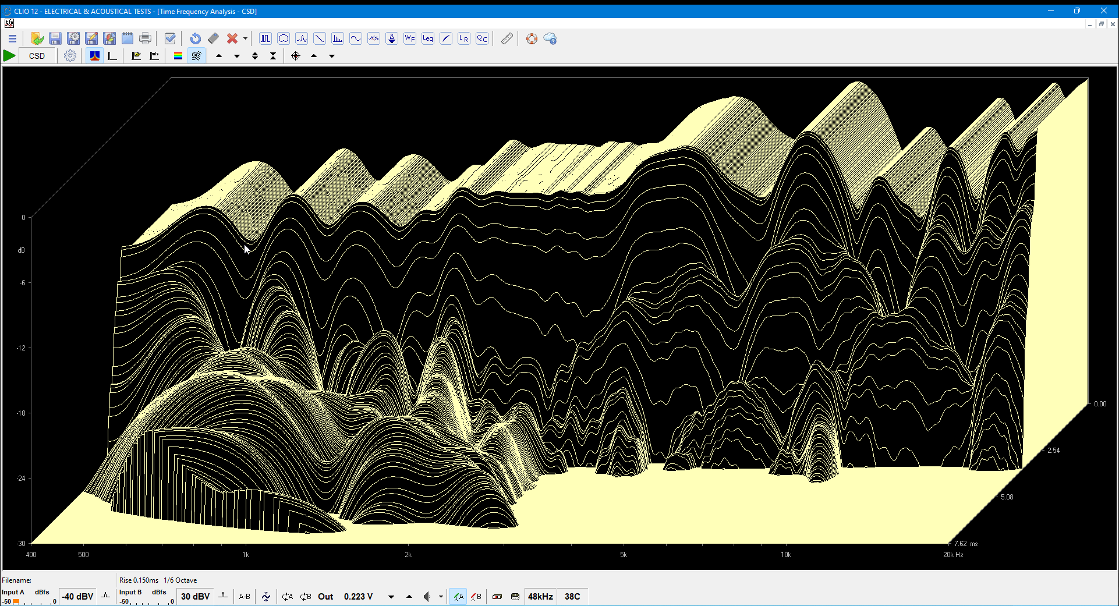Click the options checkmark icon
This screenshot has height=606, width=1119.
(x=170, y=38)
